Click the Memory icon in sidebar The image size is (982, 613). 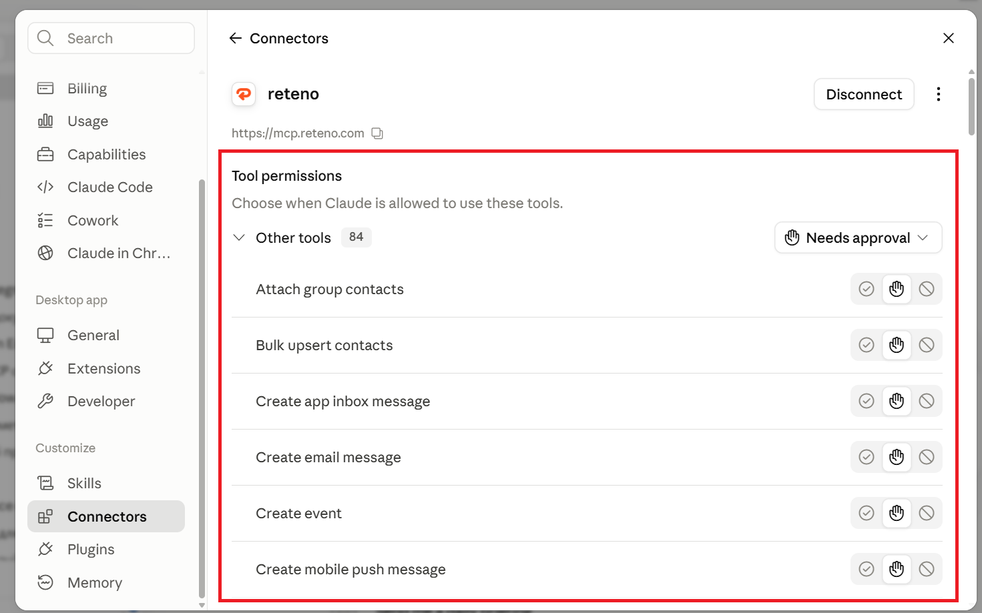pos(45,582)
